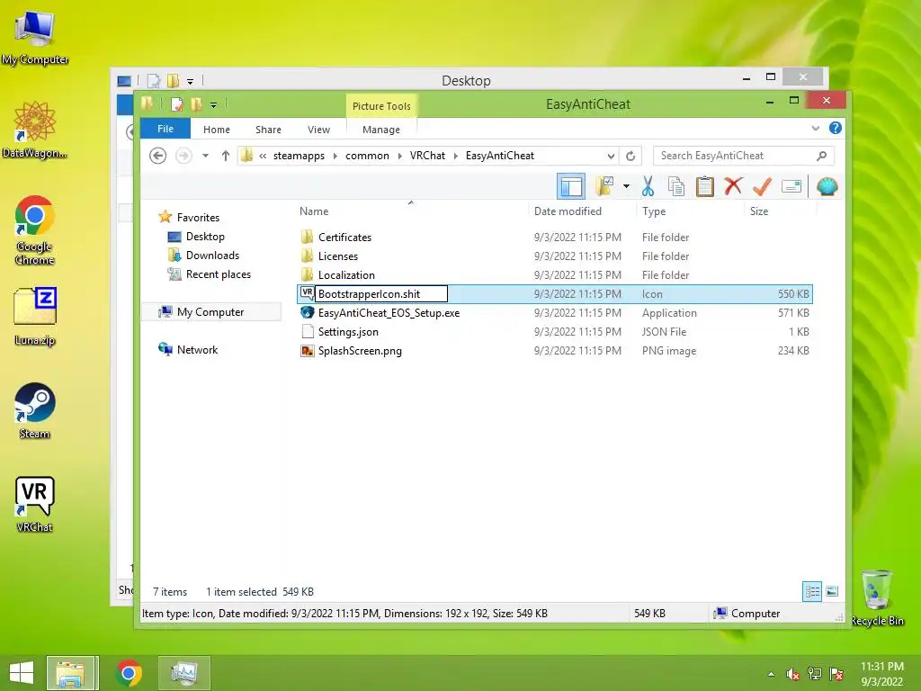The image size is (921, 691).
Task: Click the Chrome icon in taskbar
Action: point(129,673)
